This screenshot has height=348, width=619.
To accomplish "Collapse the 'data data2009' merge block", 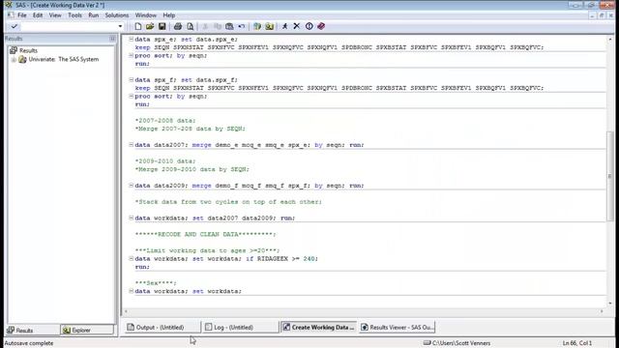I will [x=132, y=186].
